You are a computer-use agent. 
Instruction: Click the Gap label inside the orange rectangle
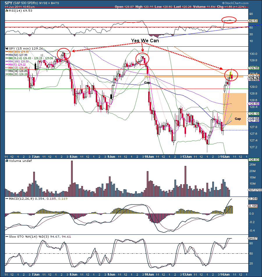238,119
